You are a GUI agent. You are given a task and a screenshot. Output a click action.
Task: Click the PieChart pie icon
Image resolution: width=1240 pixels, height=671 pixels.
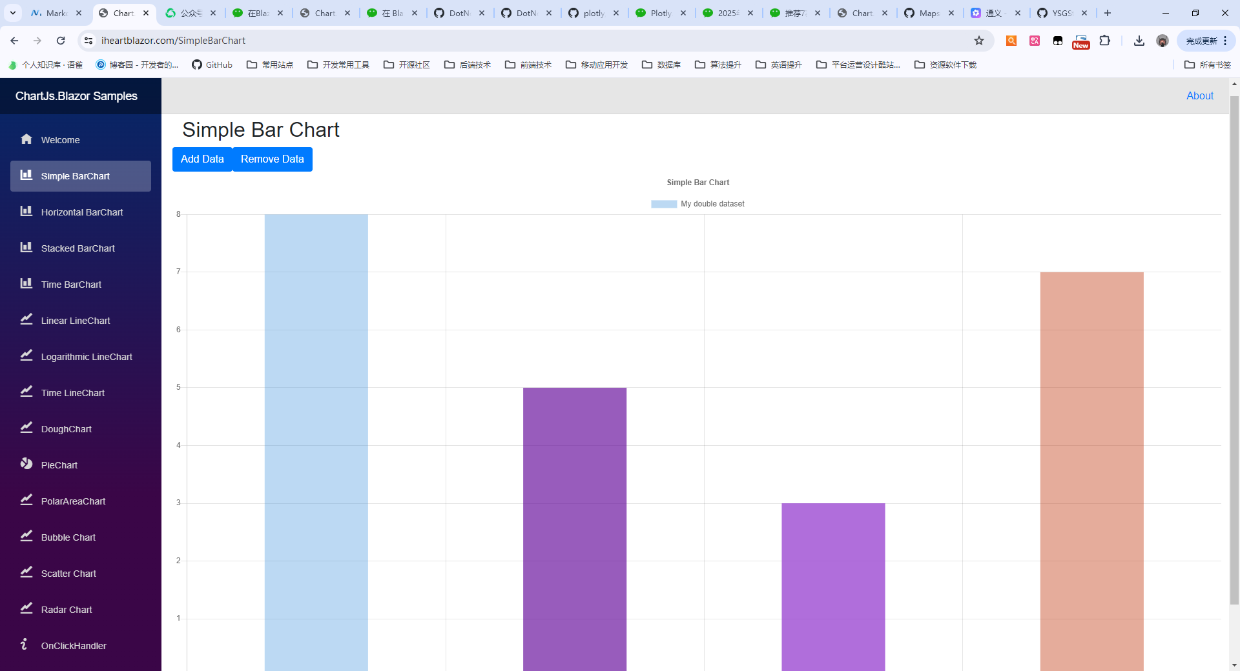tap(26, 464)
